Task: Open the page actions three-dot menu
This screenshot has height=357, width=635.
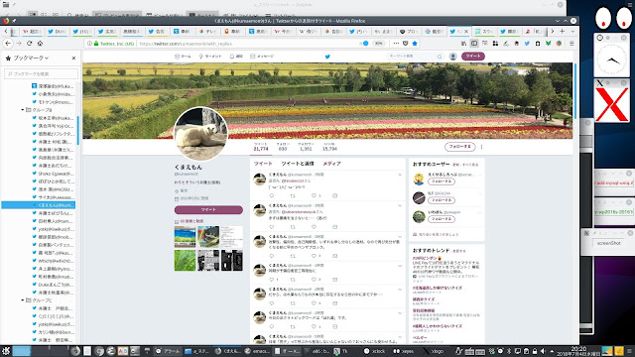Action: pos(396,44)
